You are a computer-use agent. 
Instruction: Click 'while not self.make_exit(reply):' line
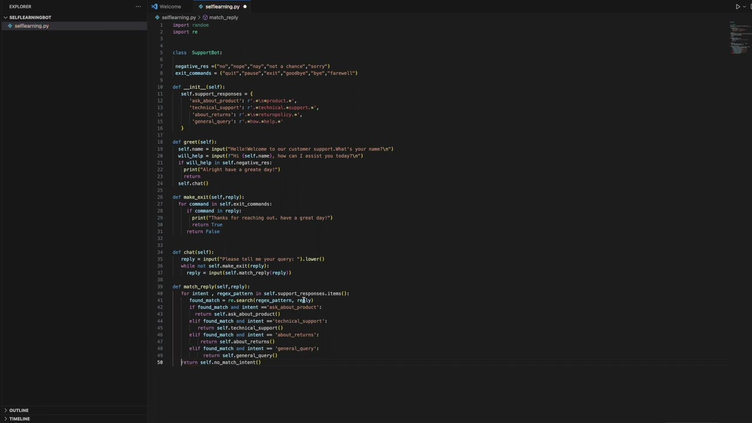click(x=225, y=266)
